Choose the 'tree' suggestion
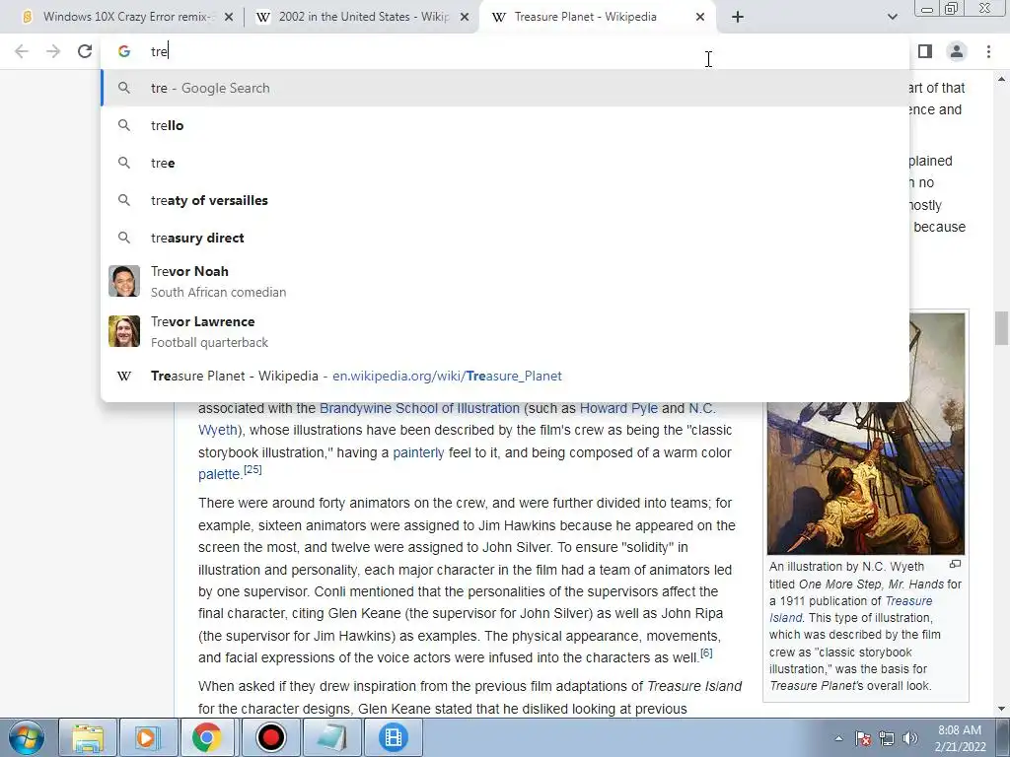Screen dimensions: 1010x757 pos(505,163)
